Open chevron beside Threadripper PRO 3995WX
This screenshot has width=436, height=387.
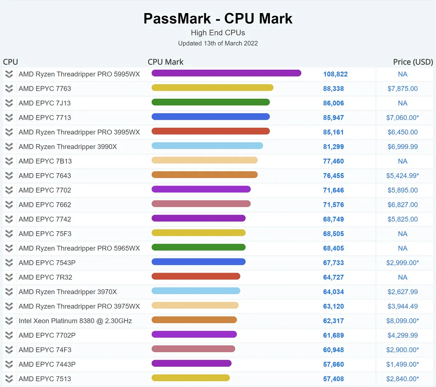[9, 132]
